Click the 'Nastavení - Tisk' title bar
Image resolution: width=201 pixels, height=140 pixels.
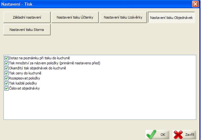click(95, 4)
